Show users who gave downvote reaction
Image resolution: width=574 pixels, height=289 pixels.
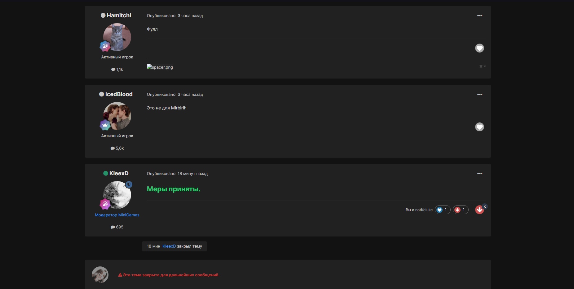pyautogui.click(x=460, y=210)
